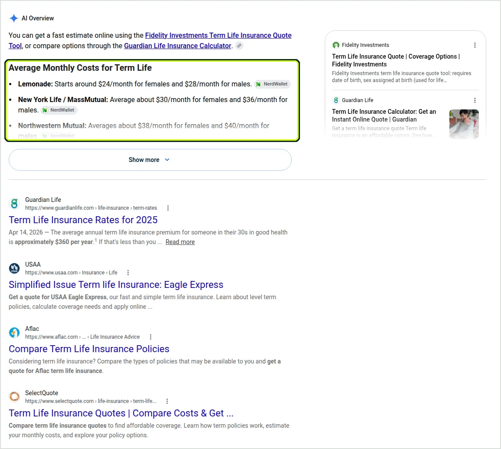Open NerdWallet source chip beside Lemonade rates
This screenshot has height=449, width=501.
pos(272,84)
